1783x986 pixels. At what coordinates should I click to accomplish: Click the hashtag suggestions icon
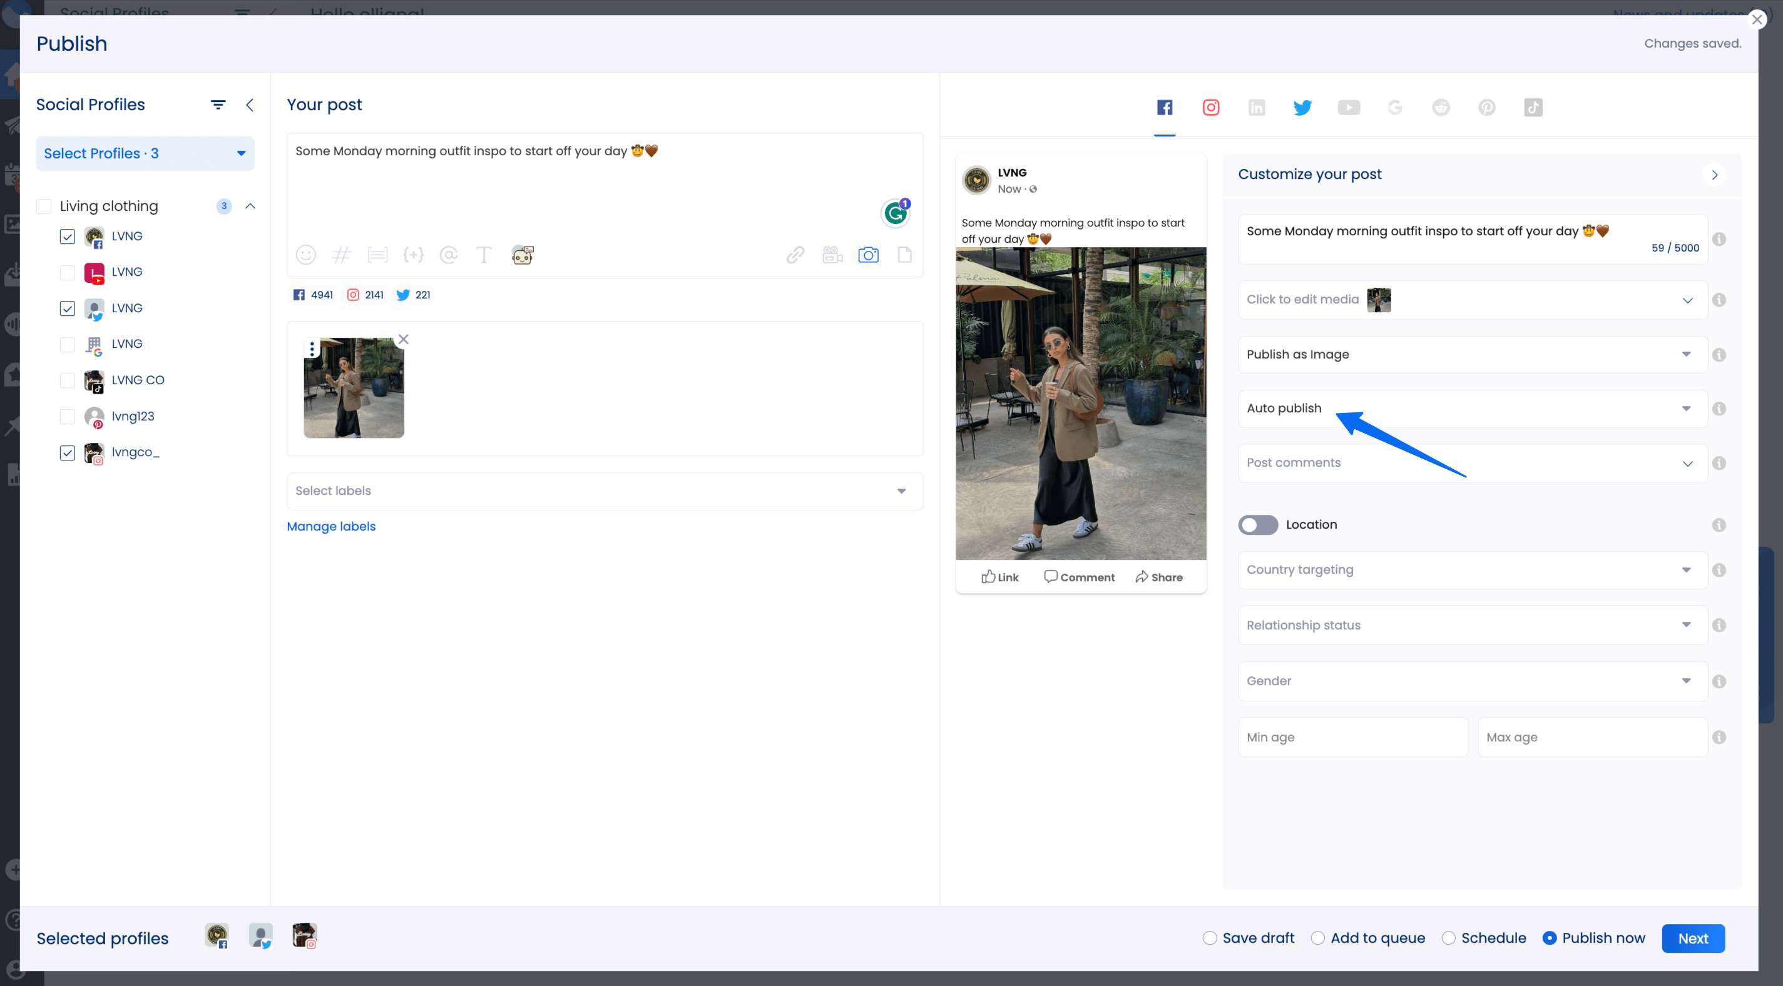341,255
